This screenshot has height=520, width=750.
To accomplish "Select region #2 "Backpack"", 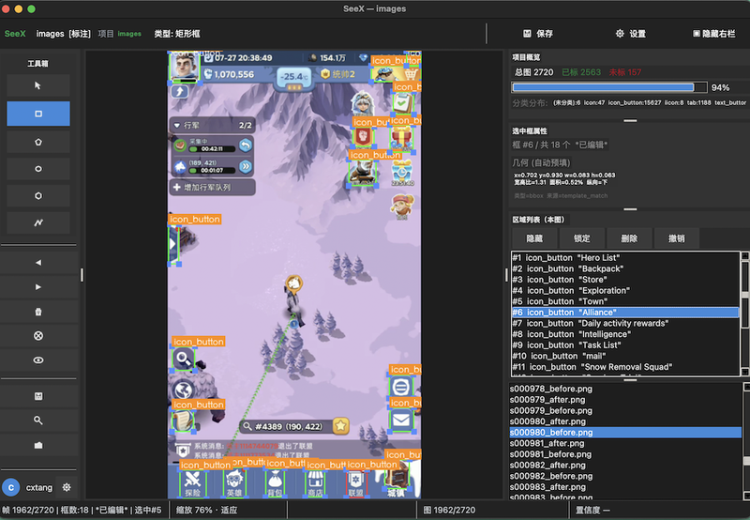I will [x=625, y=268].
